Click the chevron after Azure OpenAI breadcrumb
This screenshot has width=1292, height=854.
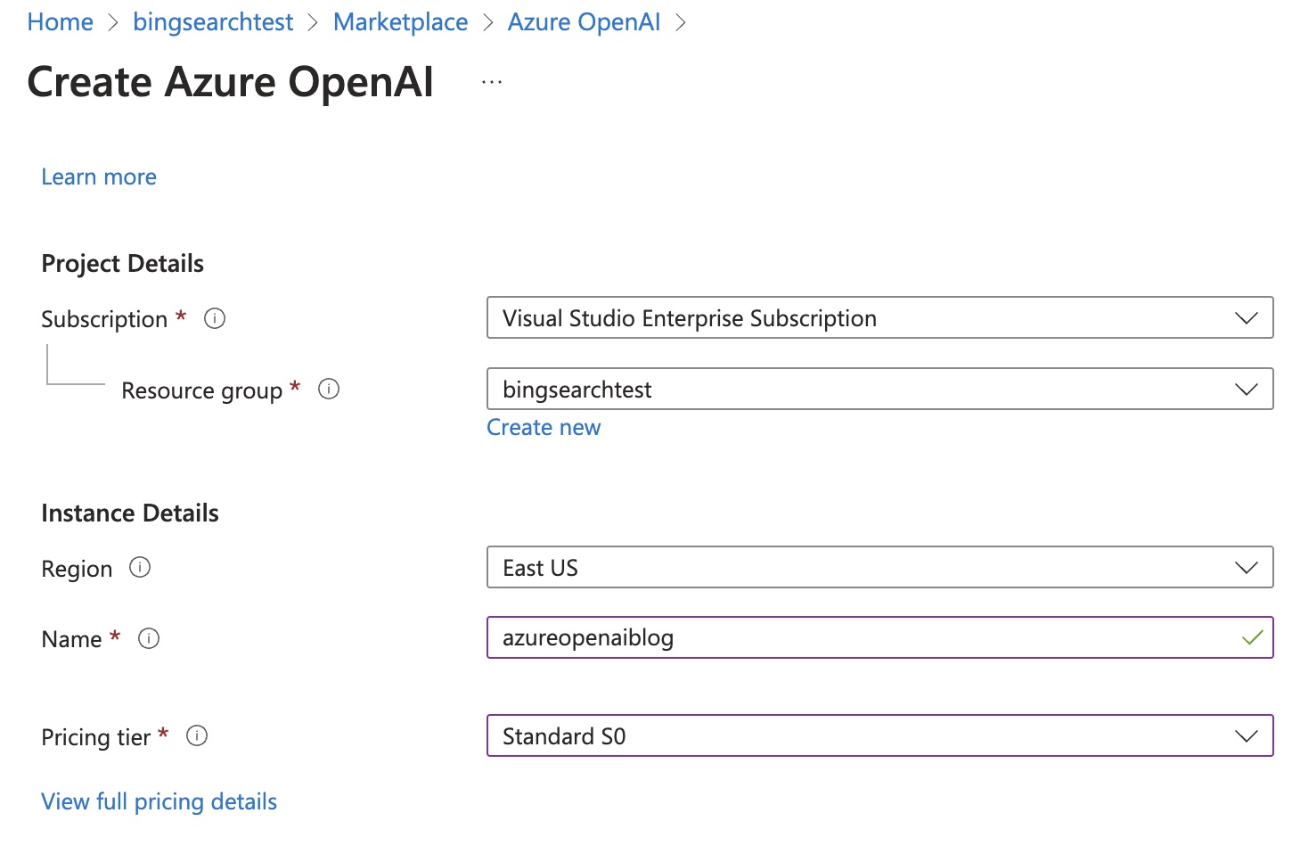(682, 23)
